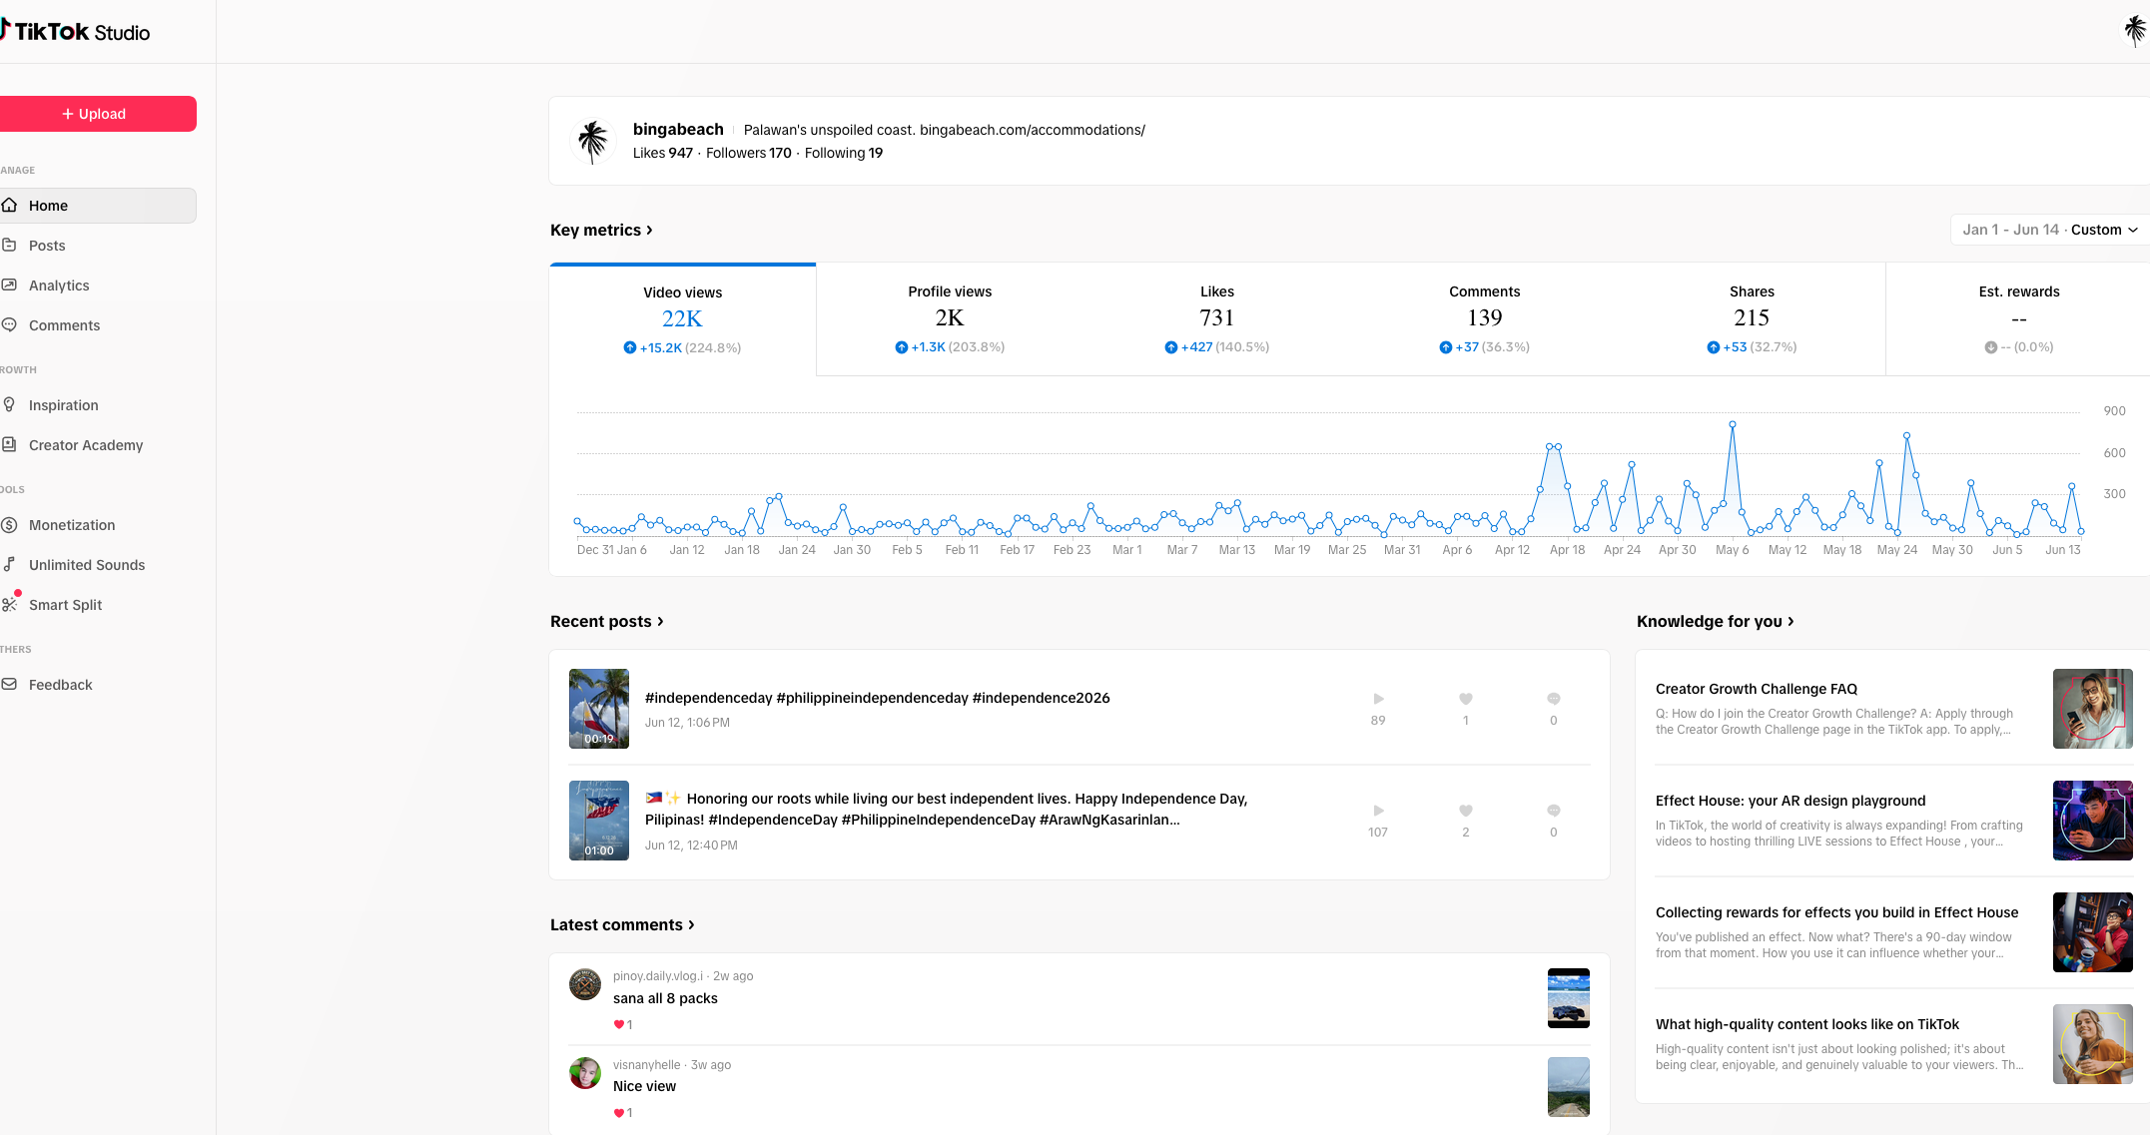Click the 00:19 independence post video thumbnail

599,709
